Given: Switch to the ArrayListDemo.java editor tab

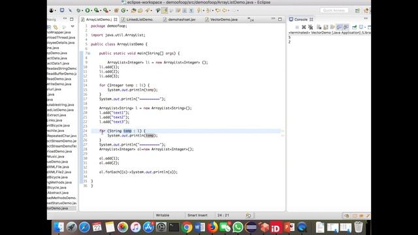Looking at the screenshot, I should coord(99,20).
